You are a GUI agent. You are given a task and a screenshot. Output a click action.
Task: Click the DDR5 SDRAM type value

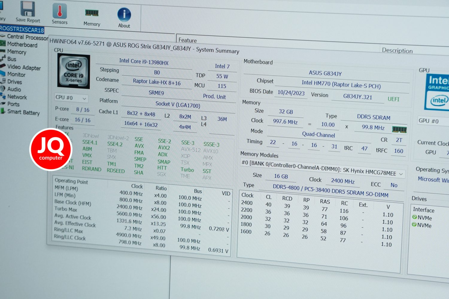click(374, 117)
